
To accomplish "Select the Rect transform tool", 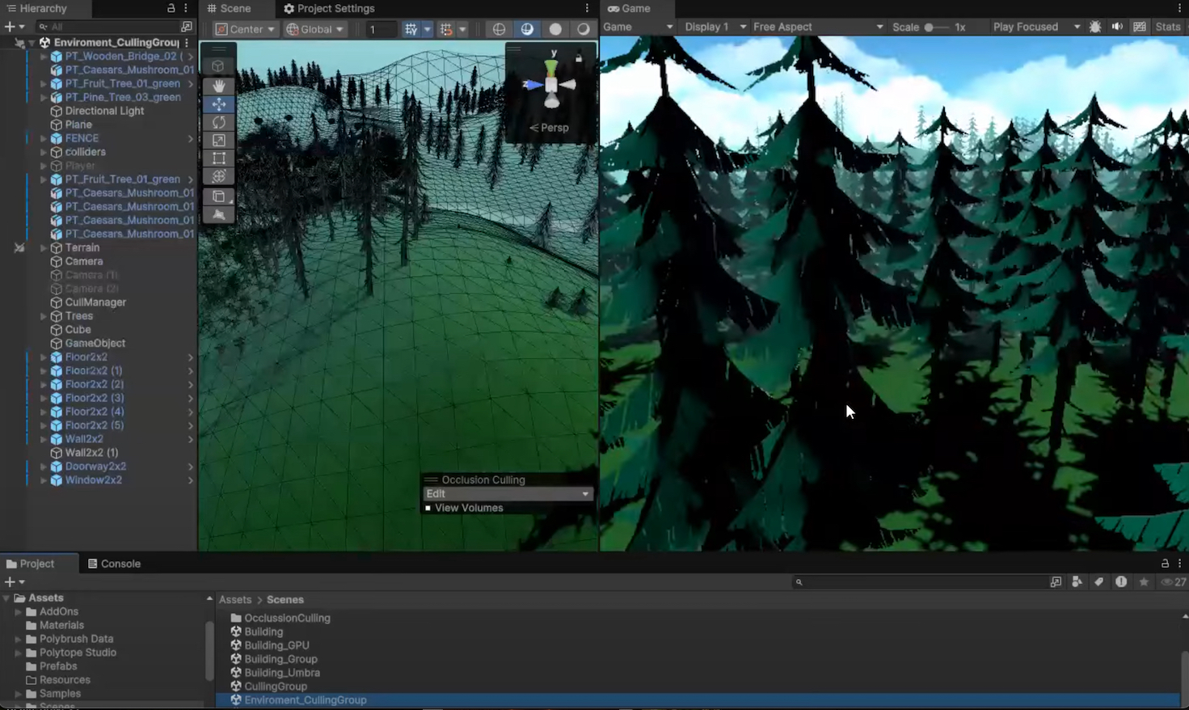I will [x=218, y=158].
